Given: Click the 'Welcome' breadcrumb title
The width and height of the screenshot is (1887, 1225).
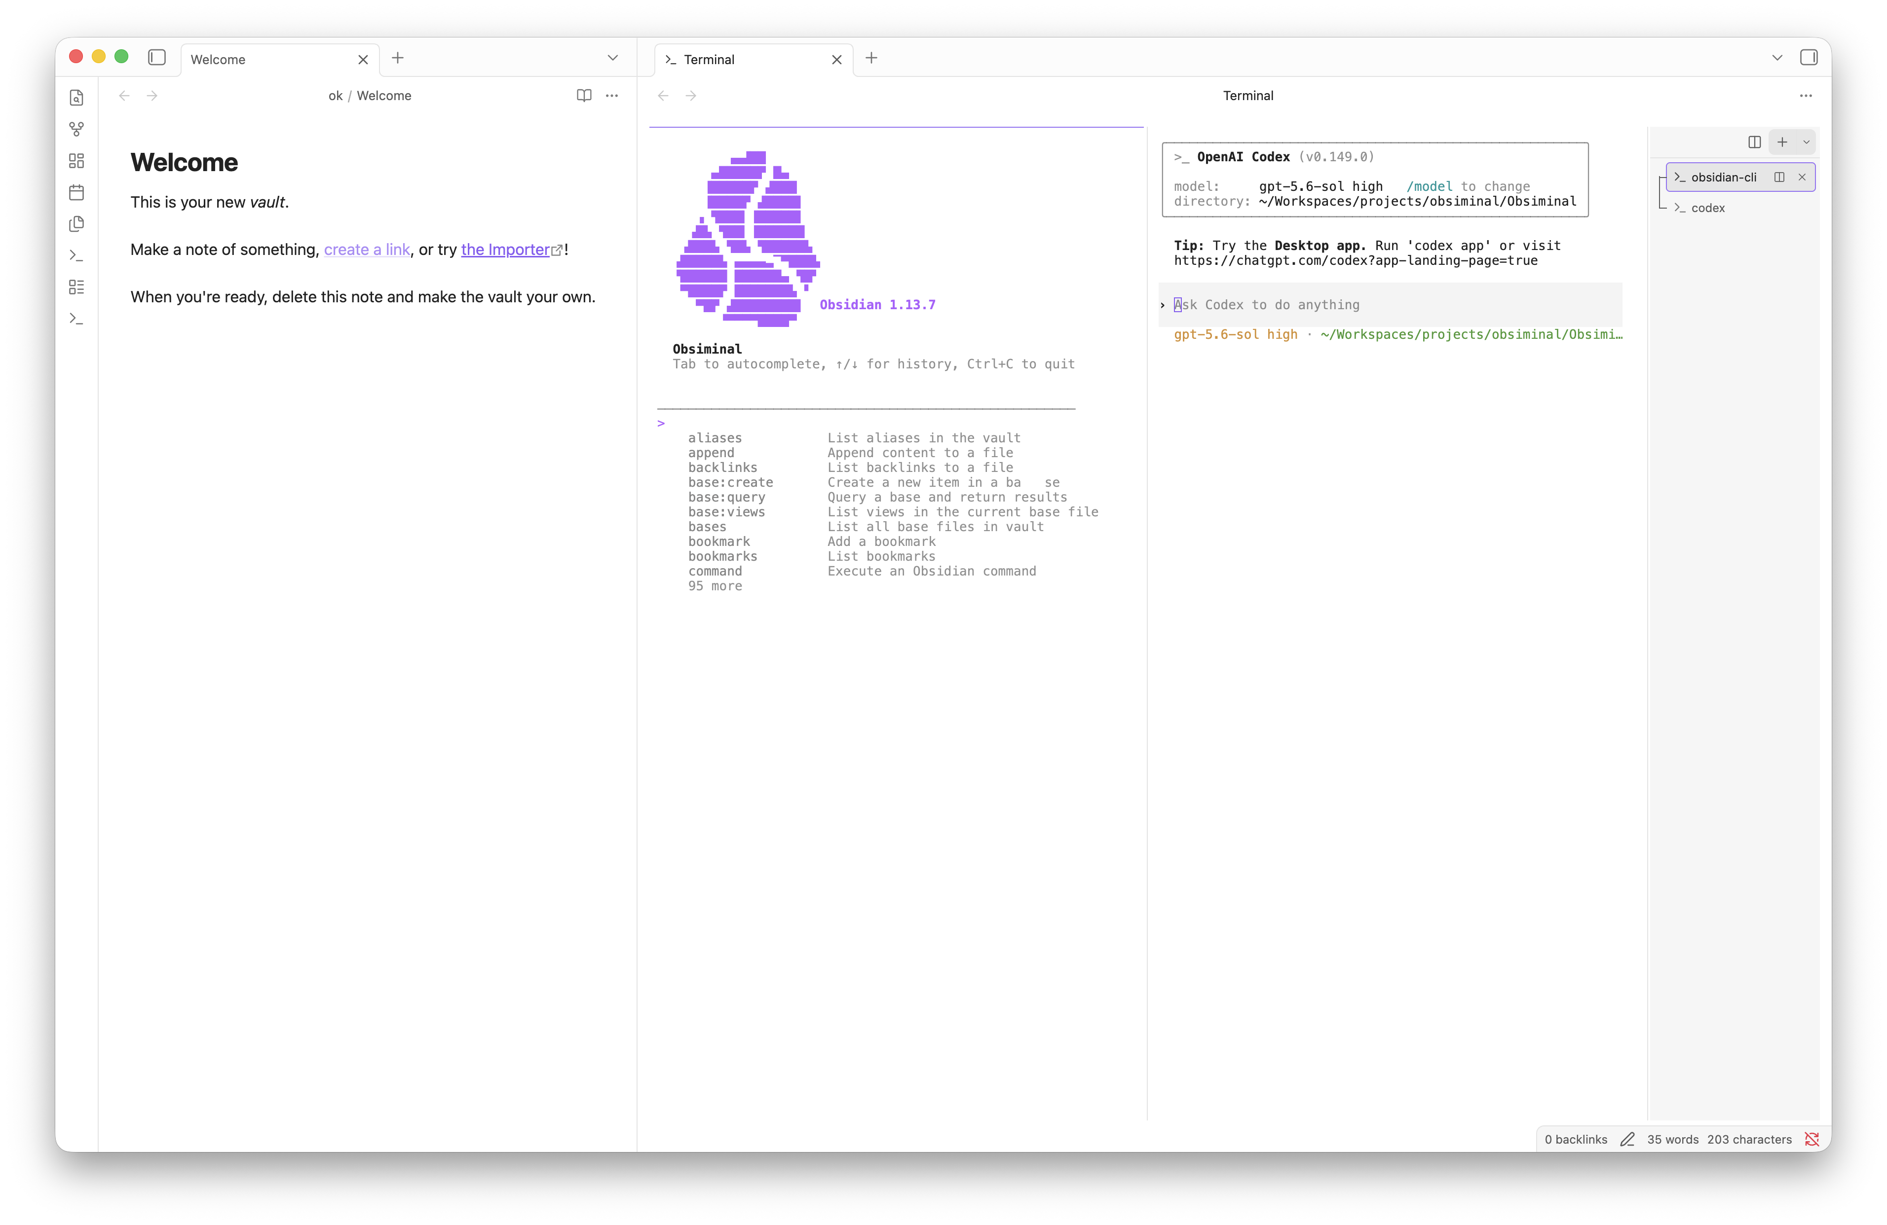Looking at the screenshot, I should pos(384,96).
